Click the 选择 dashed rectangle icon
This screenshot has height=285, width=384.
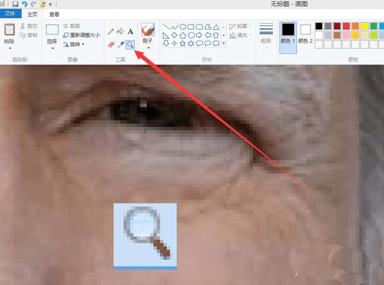tap(52, 29)
